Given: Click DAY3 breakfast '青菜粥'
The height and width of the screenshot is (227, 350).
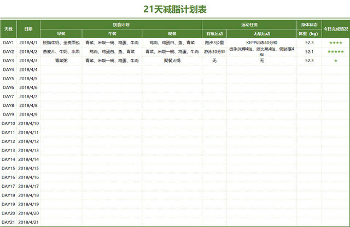Looking at the screenshot, I should pos(61,61).
